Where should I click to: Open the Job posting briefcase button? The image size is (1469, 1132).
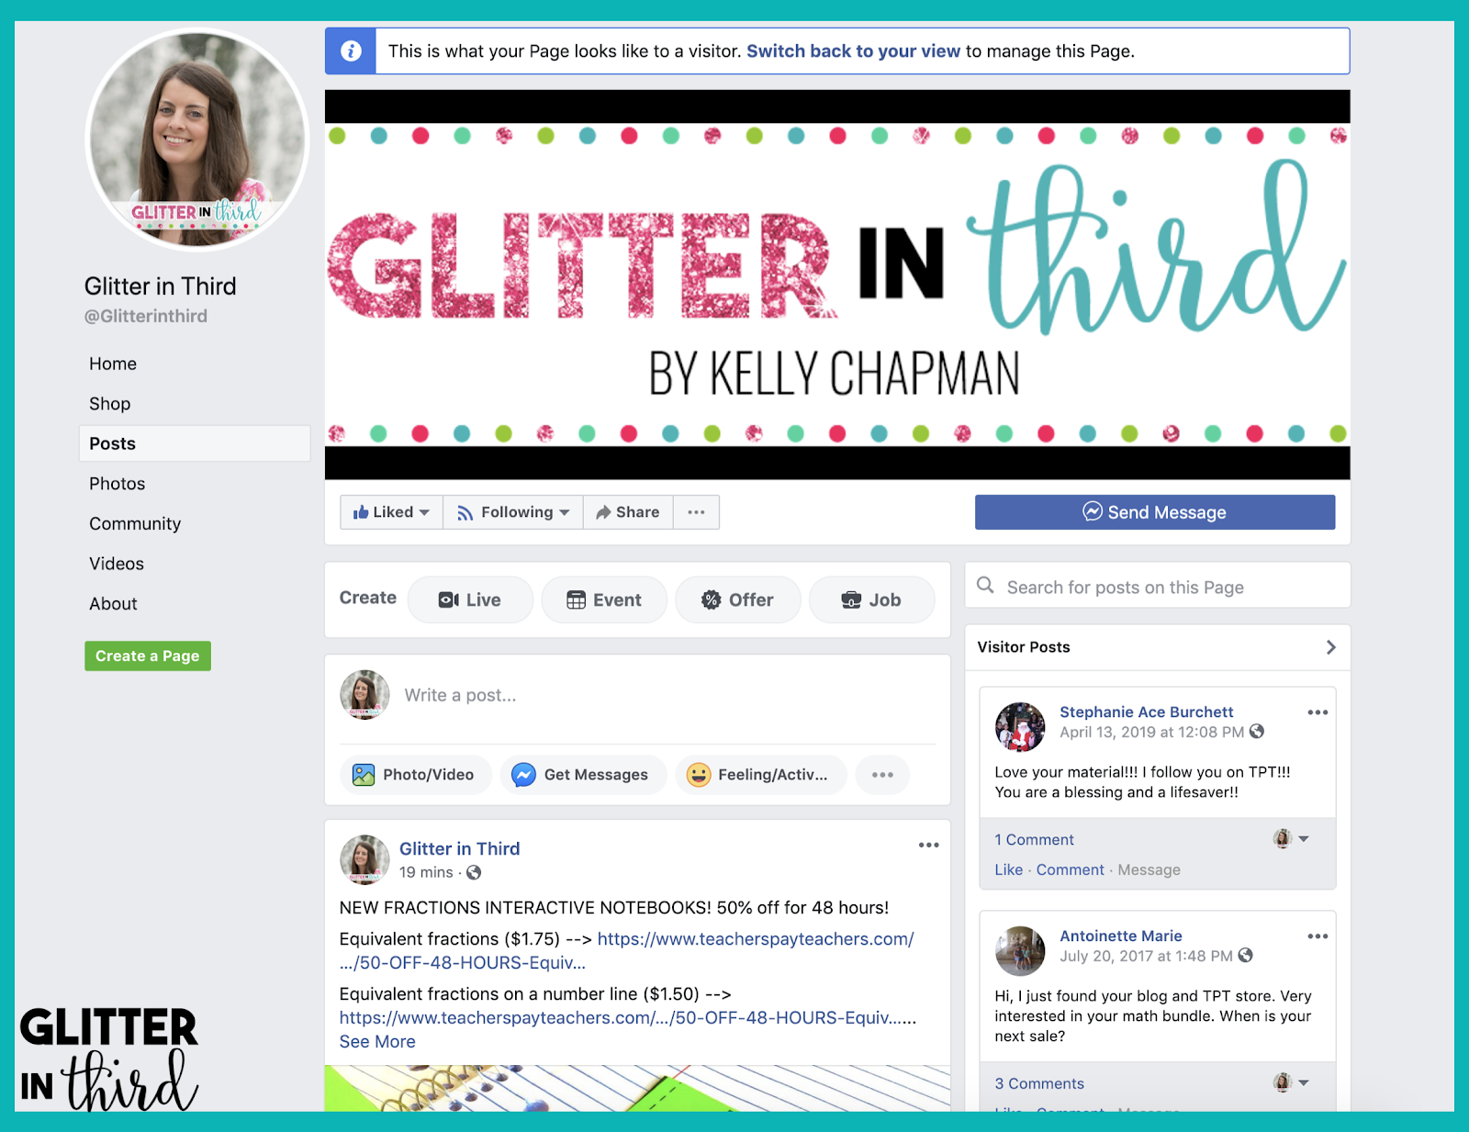pyautogui.click(x=871, y=600)
